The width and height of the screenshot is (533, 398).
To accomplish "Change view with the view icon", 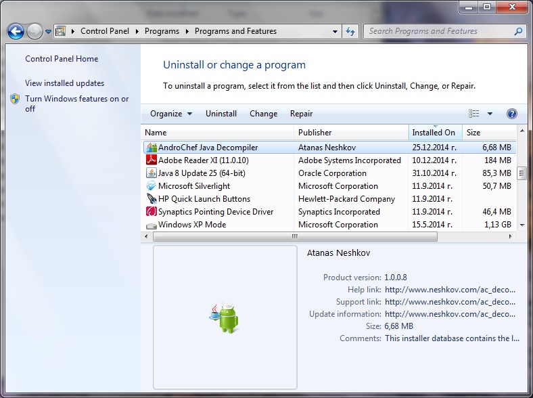I will point(474,114).
